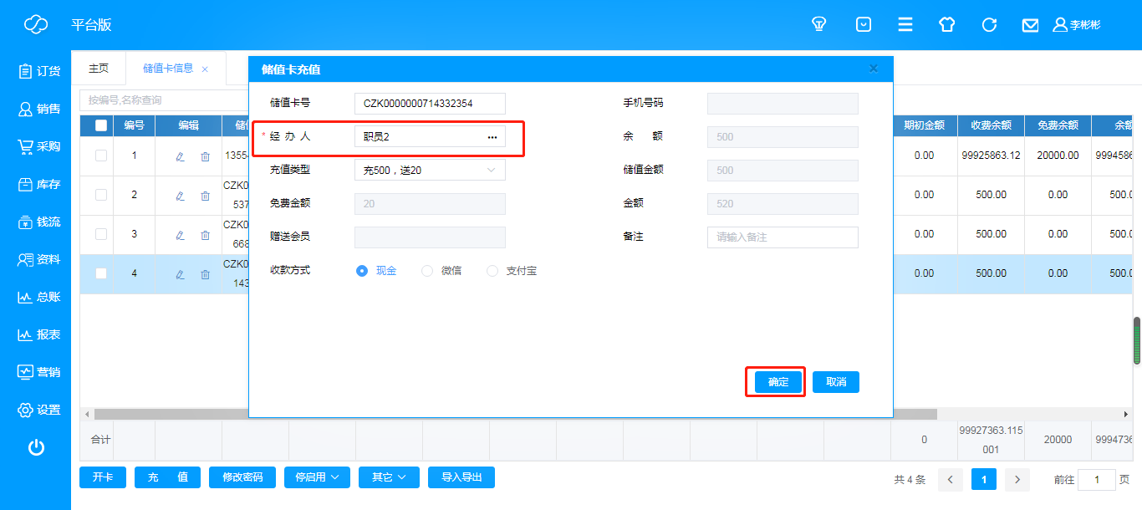The image size is (1142, 510).
Task: Check the row 2 checkbox
Action: [101, 195]
